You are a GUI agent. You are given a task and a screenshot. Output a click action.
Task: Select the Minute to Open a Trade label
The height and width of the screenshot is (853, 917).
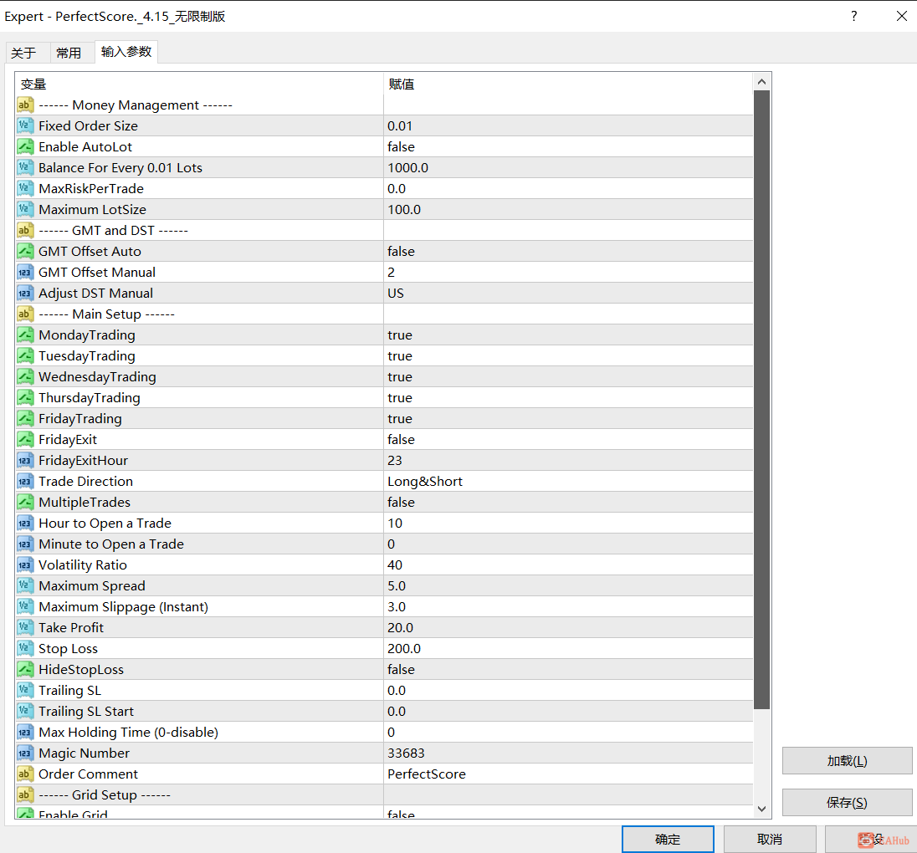111,544
